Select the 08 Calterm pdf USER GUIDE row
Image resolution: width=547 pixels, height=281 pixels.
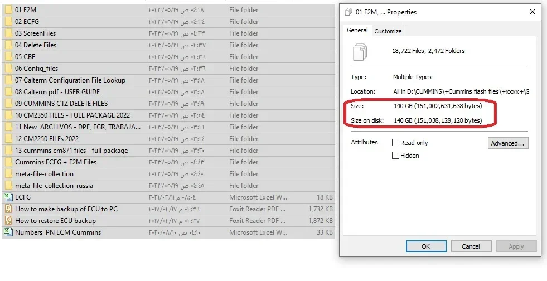pyautogui.click(x=57, y=92)
